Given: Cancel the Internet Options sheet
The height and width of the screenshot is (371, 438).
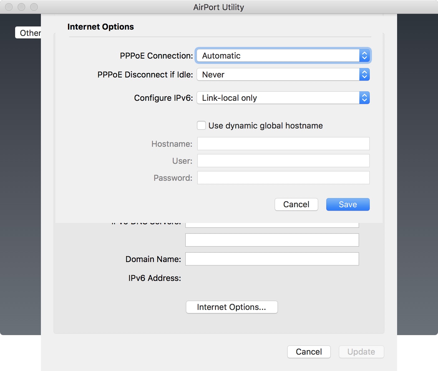Looking at the screenshot, I should click(296, 204).
